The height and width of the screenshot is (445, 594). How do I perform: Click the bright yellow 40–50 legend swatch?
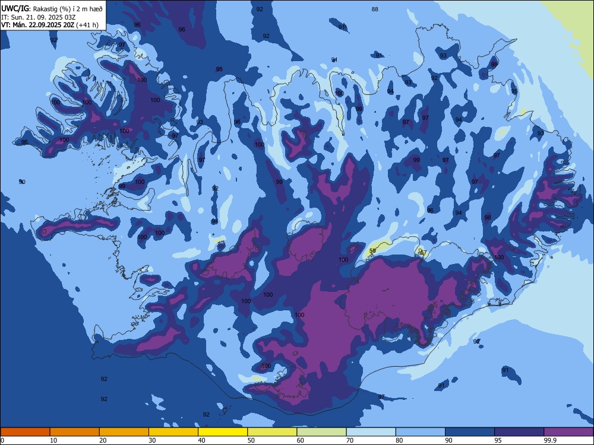tap(223, 432)
